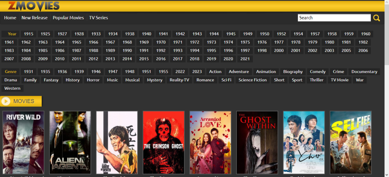
Task: Open genre tag 2023
Action: pyautogui.click(x=197, y=72)
